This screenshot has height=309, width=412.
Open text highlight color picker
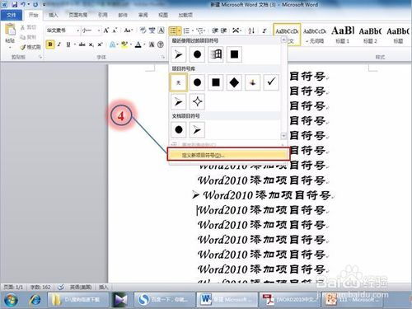(125, 44)
